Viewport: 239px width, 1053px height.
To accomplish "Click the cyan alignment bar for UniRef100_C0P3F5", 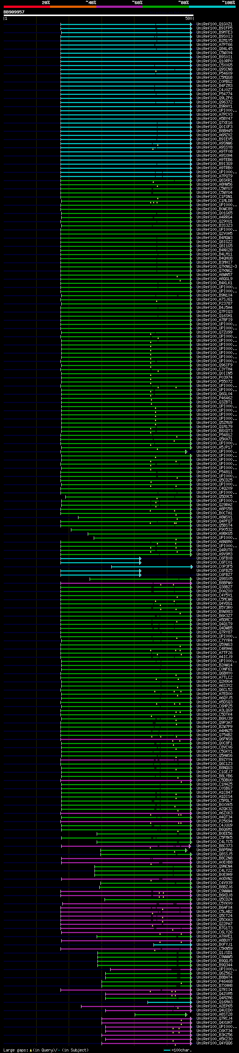I will tap(152, 567).
